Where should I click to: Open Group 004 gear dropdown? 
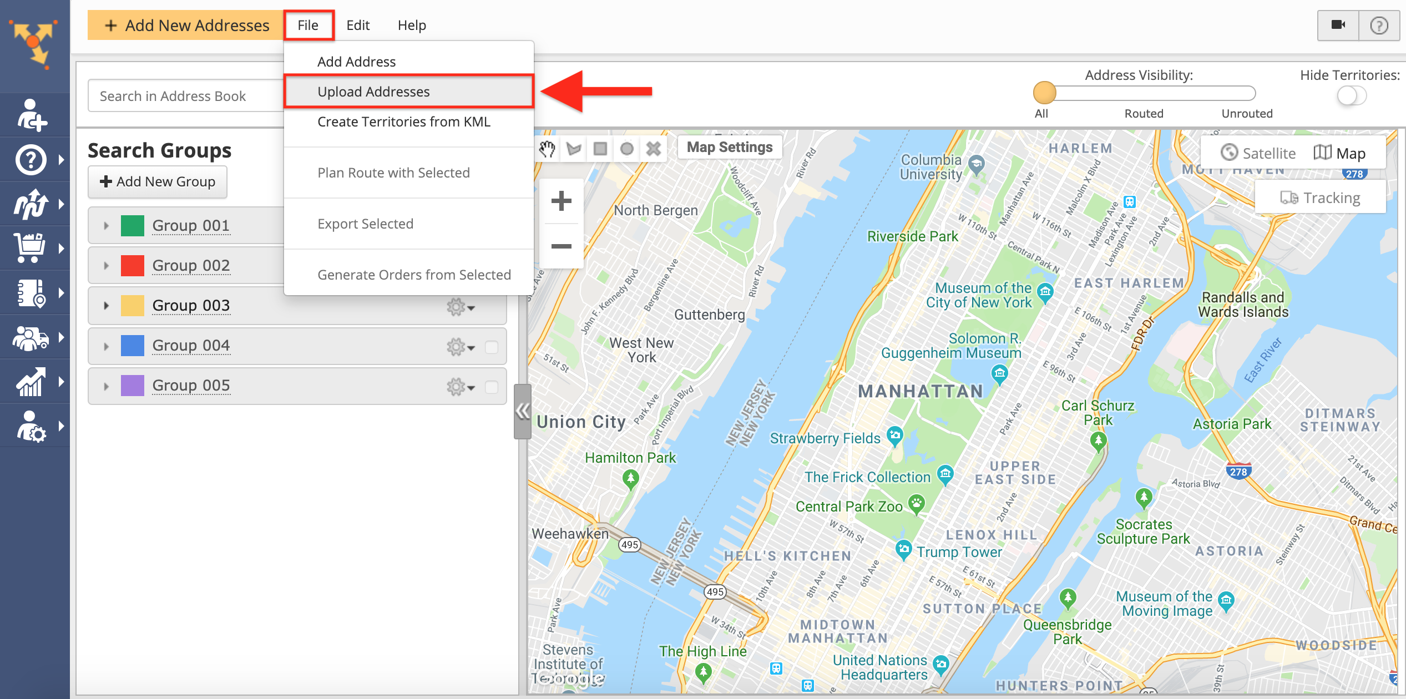[461, 347]
